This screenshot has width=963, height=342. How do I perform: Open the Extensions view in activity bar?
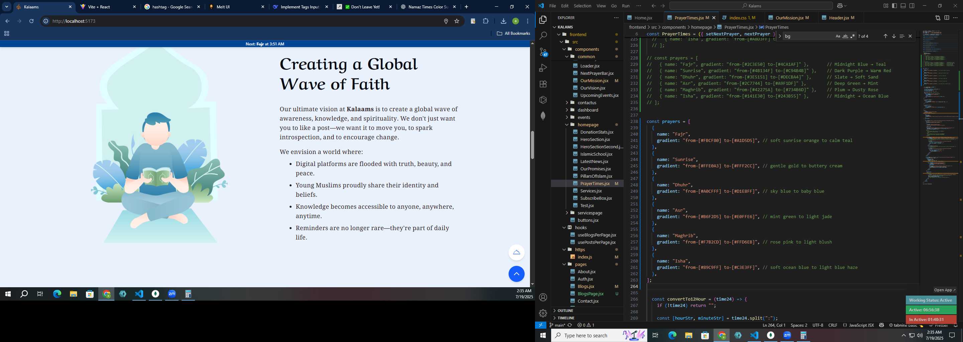pyautogui.click(x=543, y=84)
